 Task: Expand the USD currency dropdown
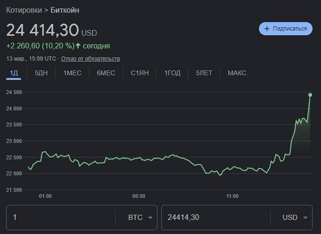pos(295,218)
